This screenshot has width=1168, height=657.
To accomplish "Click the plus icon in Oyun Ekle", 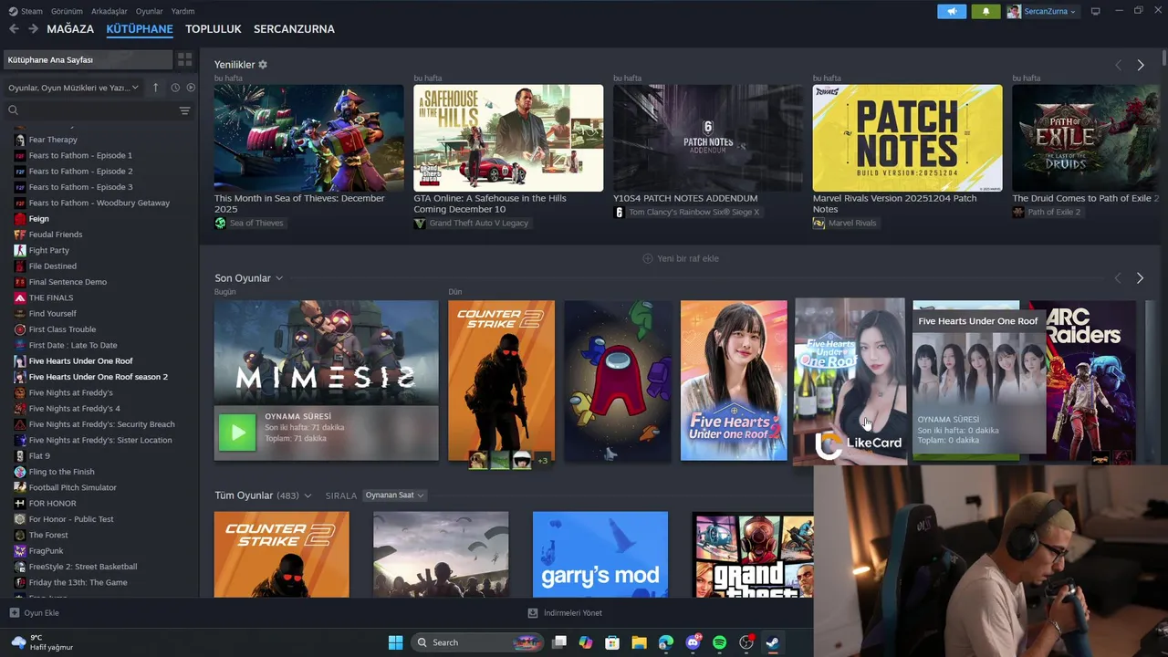I will (x=14, y=613).
